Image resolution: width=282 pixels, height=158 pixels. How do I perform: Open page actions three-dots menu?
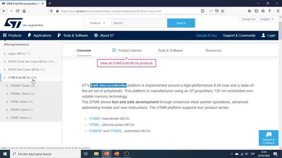[211, 11]
